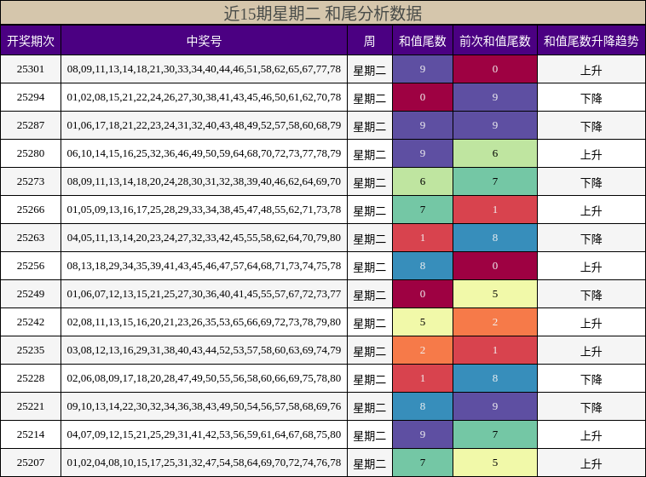Image resolution: width=646 pixels, height=477 pixels.
Task: Click trend 上升 in row 25266
Action: point(591,211)
